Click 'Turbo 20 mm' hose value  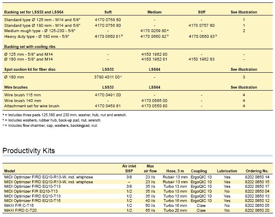(175, 210)
